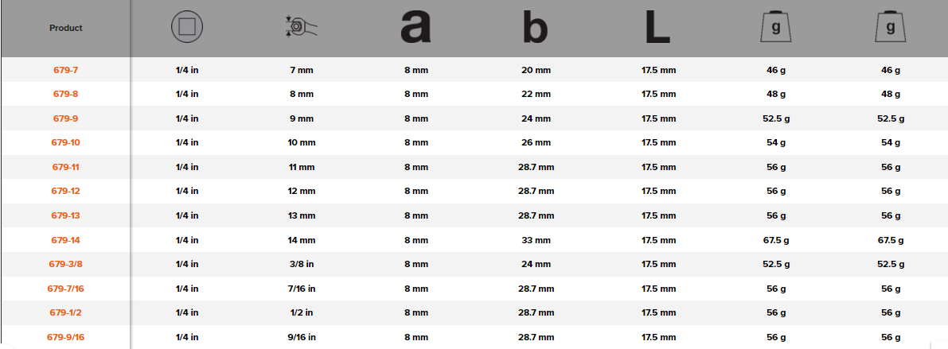
Task: Select the Product column header
Action: 66,28
